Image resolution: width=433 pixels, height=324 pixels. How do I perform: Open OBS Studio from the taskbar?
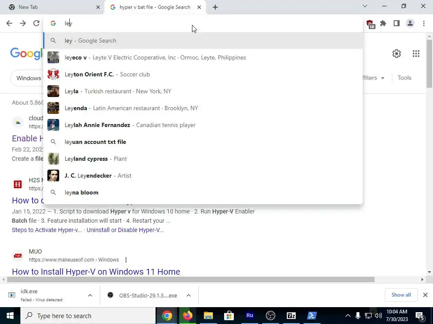[270, 316]
